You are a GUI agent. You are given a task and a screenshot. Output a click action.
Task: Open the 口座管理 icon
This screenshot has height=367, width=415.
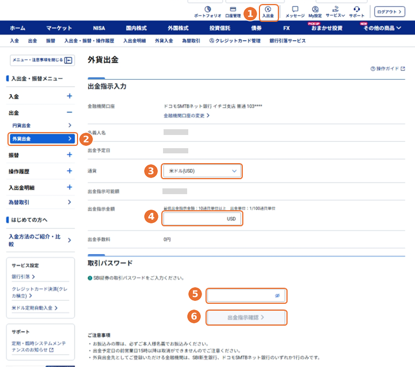click(233, 12)
